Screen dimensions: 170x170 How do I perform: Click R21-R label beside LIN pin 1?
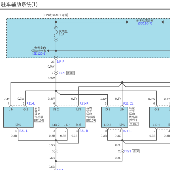[84, 103]
